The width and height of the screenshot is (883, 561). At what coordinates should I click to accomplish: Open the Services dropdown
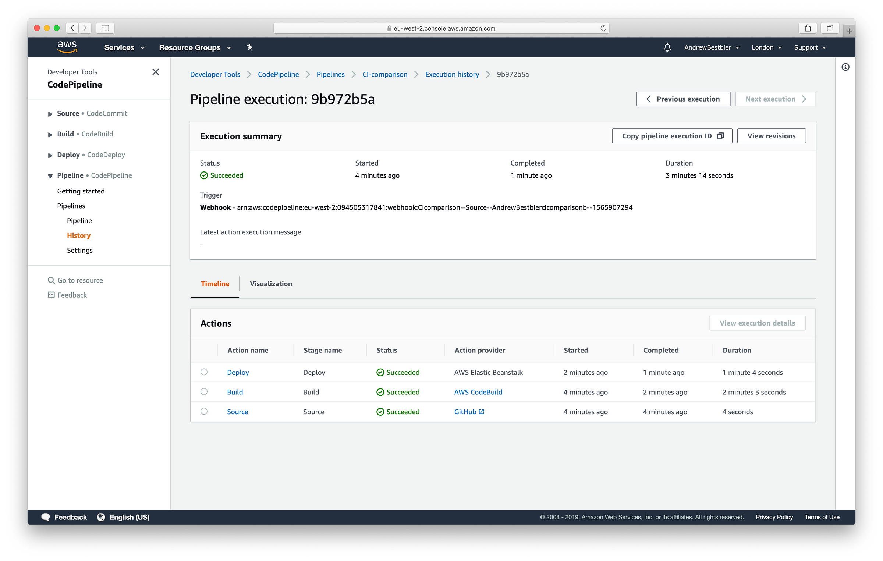pos(124,47)
